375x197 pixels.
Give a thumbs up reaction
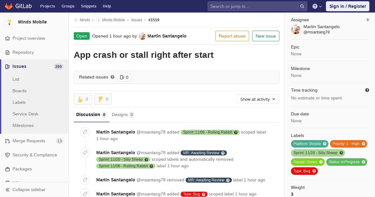[82, 99]
